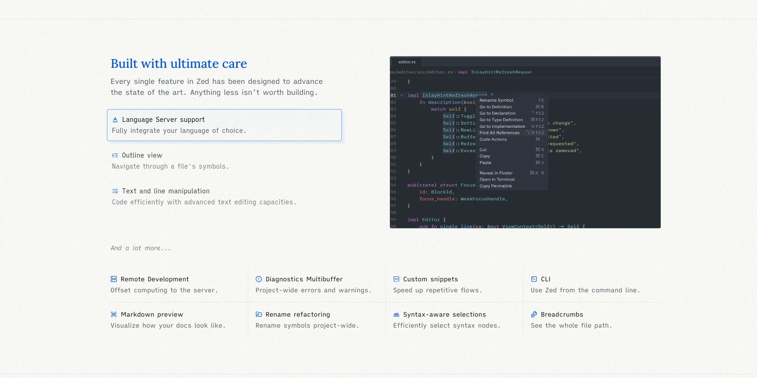Click the Breadcrumbs icon
Viewport: 757px width, 378px height.
pyautogui.click(x=534, y=314)
